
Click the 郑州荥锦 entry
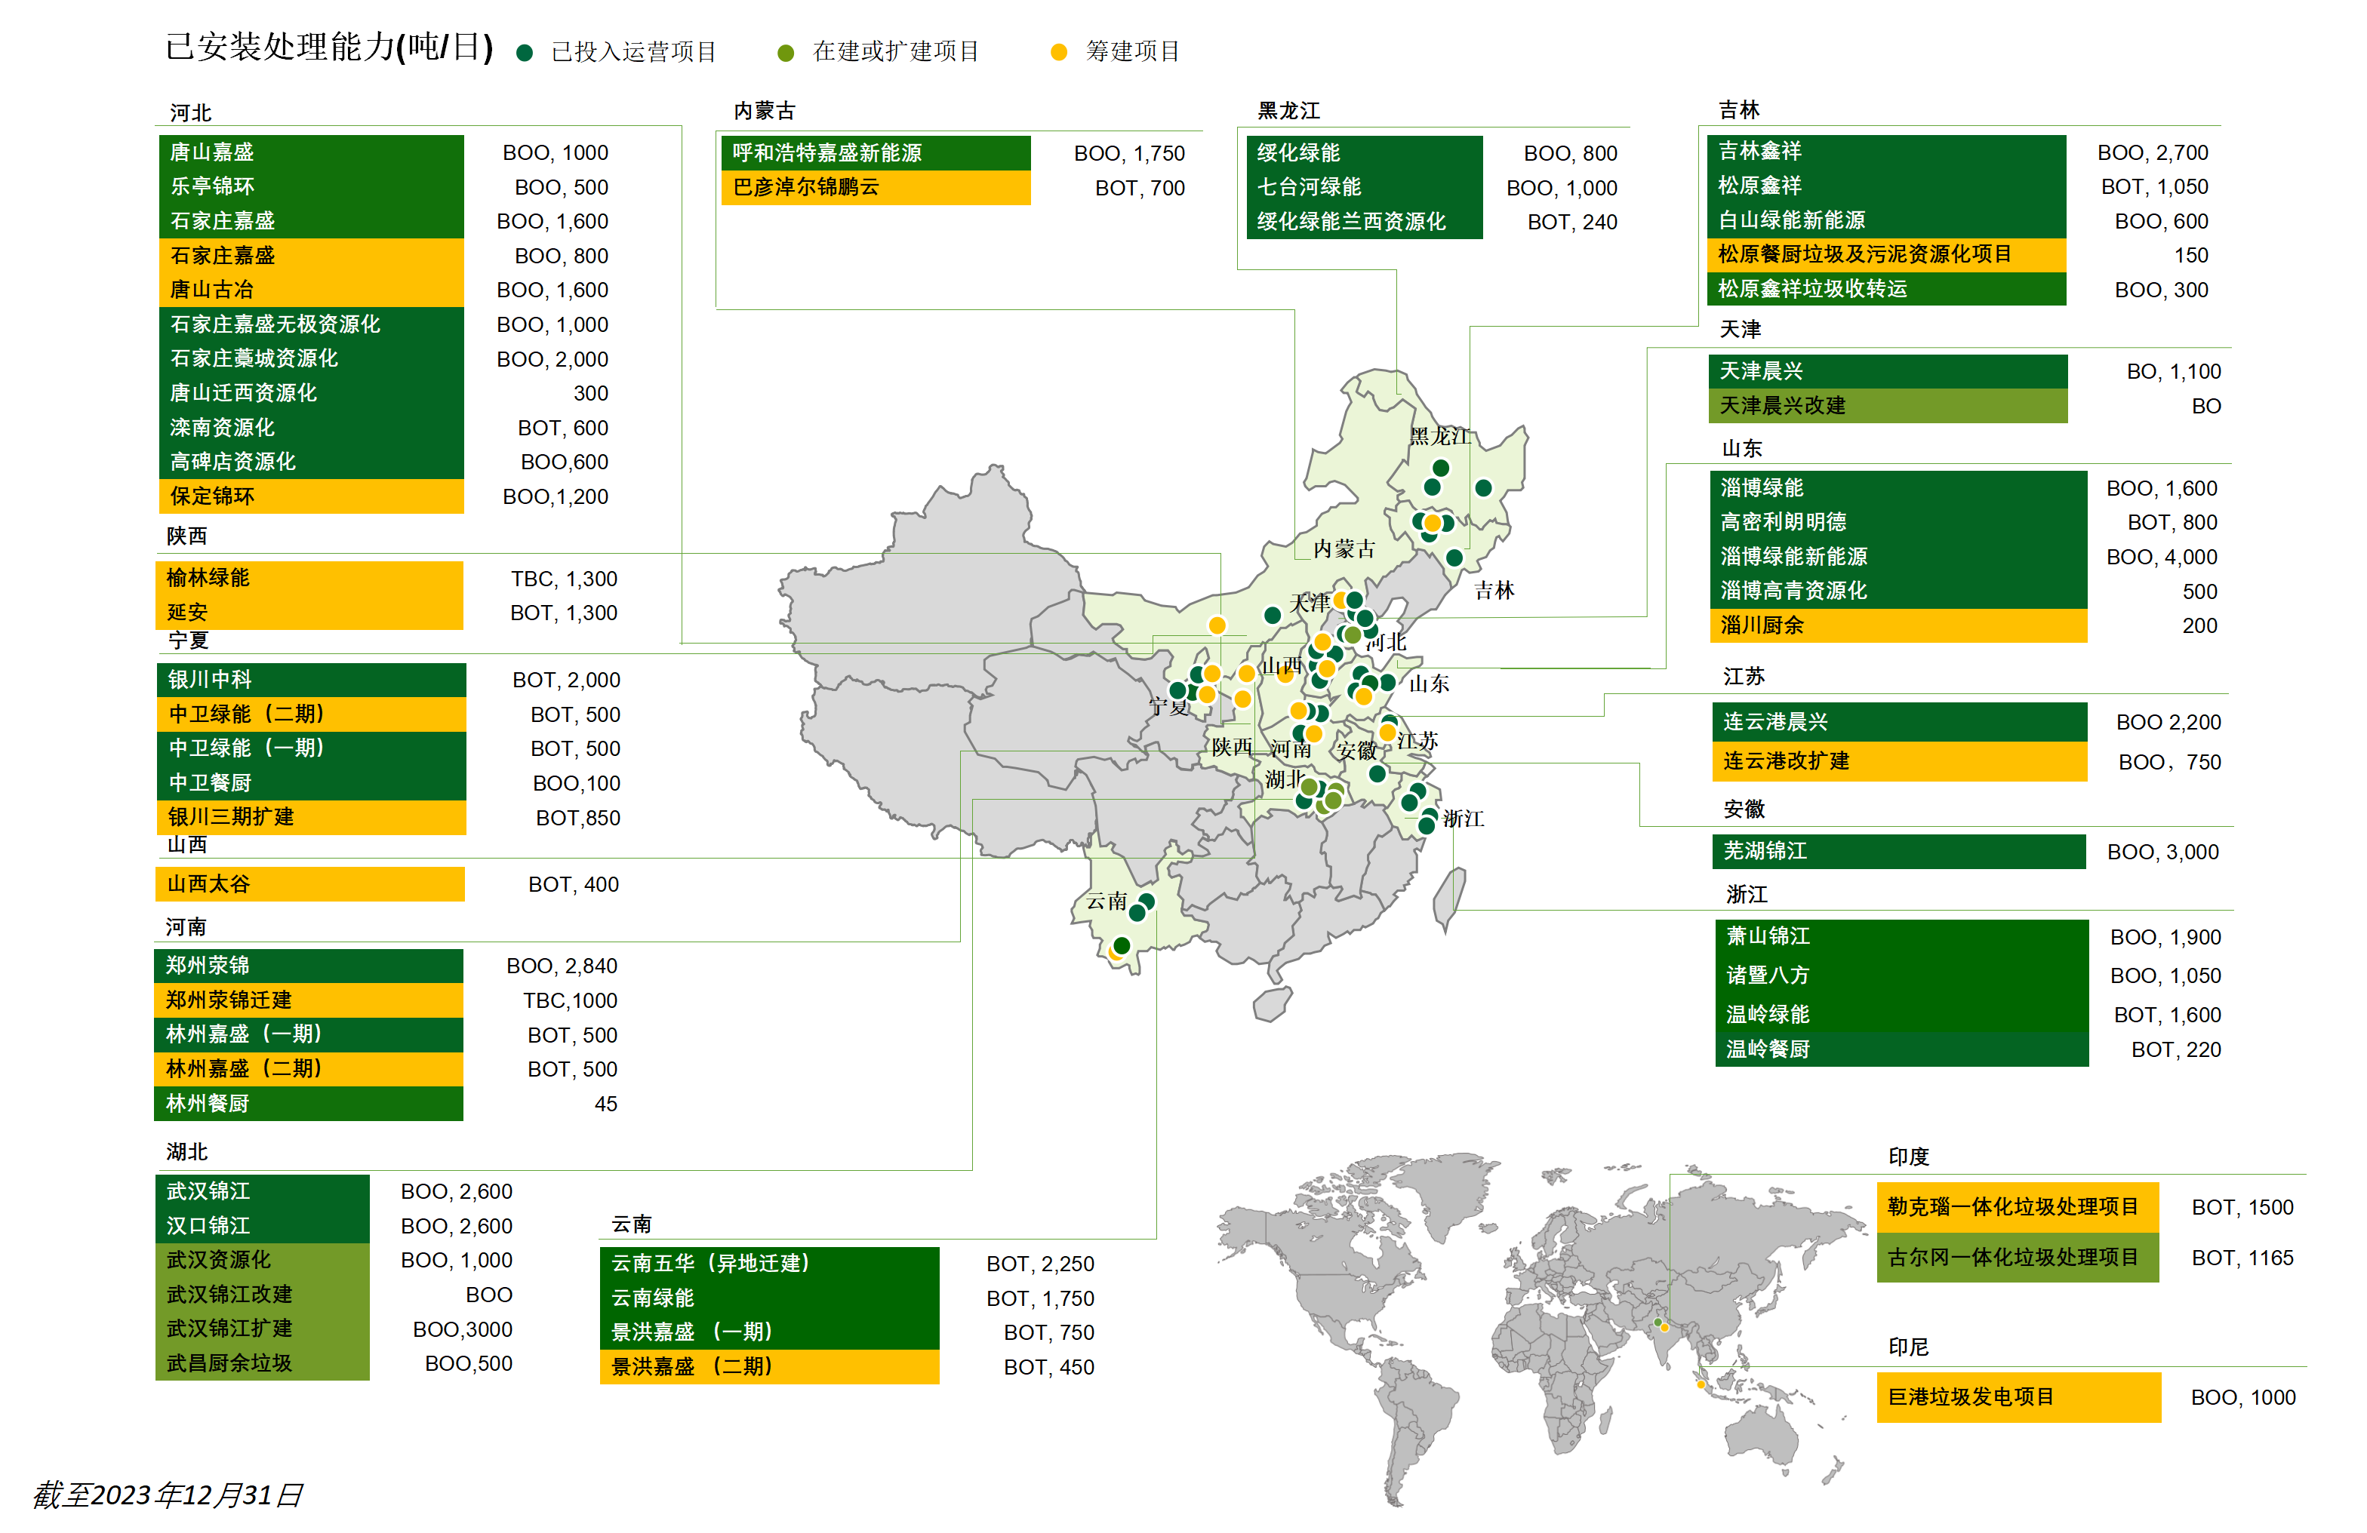[x=308, y=966]
